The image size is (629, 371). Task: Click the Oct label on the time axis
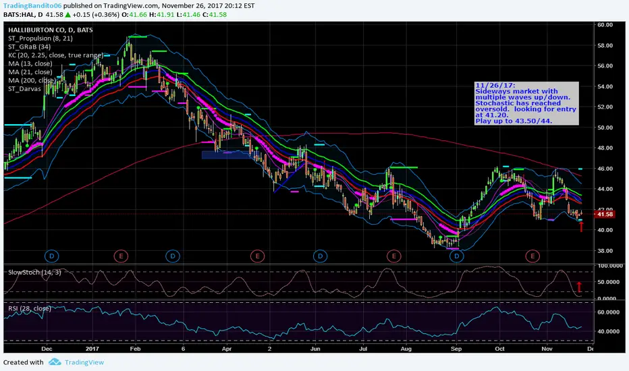click(x=499, y=349)
